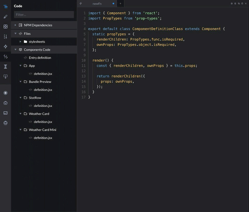This screenshot has width=249, height=212.
Task: Select the NPM Dependencies label
Action: pos(38,25)
